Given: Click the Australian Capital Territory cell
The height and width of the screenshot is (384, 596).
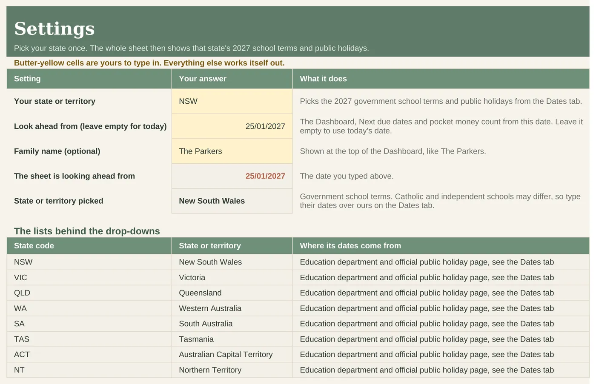Looking at the screenshot, I should (232, 355).
